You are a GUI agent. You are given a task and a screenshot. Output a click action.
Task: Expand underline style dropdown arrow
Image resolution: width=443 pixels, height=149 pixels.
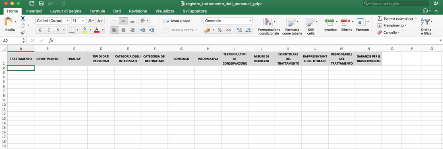pyautogui.click(x=64, y=30)
